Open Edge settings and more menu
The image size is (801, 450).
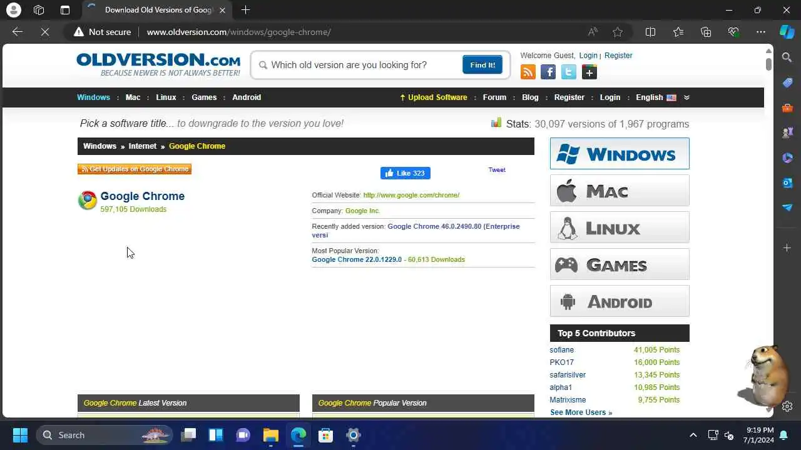coord(761,32)
